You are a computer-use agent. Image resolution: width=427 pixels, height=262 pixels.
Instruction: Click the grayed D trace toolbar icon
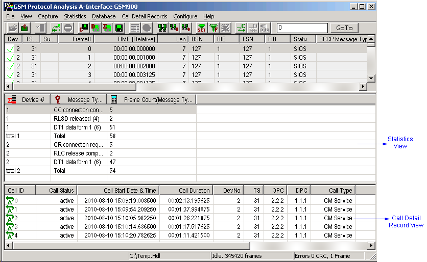pyautogui.click(x=253, y=28)
